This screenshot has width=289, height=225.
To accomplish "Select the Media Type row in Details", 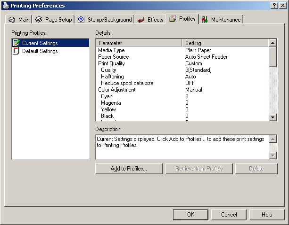I will coord(111,50).
